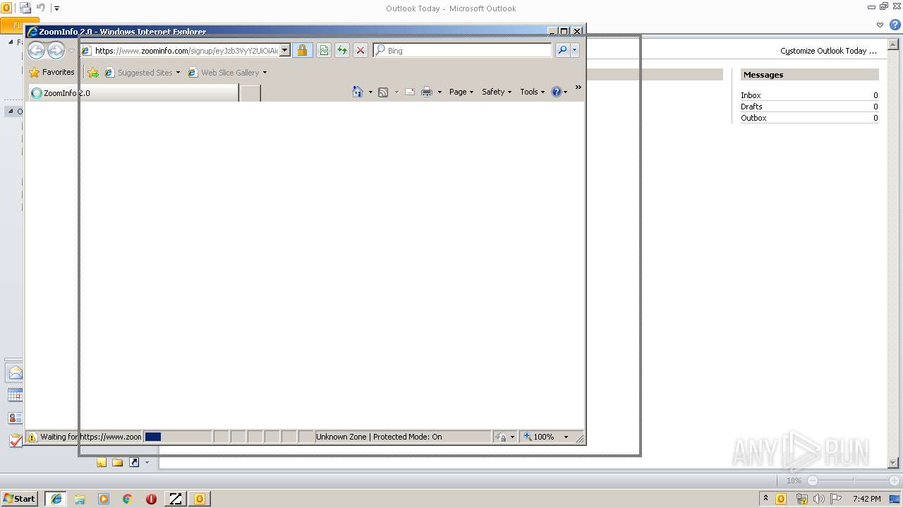Open the zoom level dropdown arrow

[566, 437]
